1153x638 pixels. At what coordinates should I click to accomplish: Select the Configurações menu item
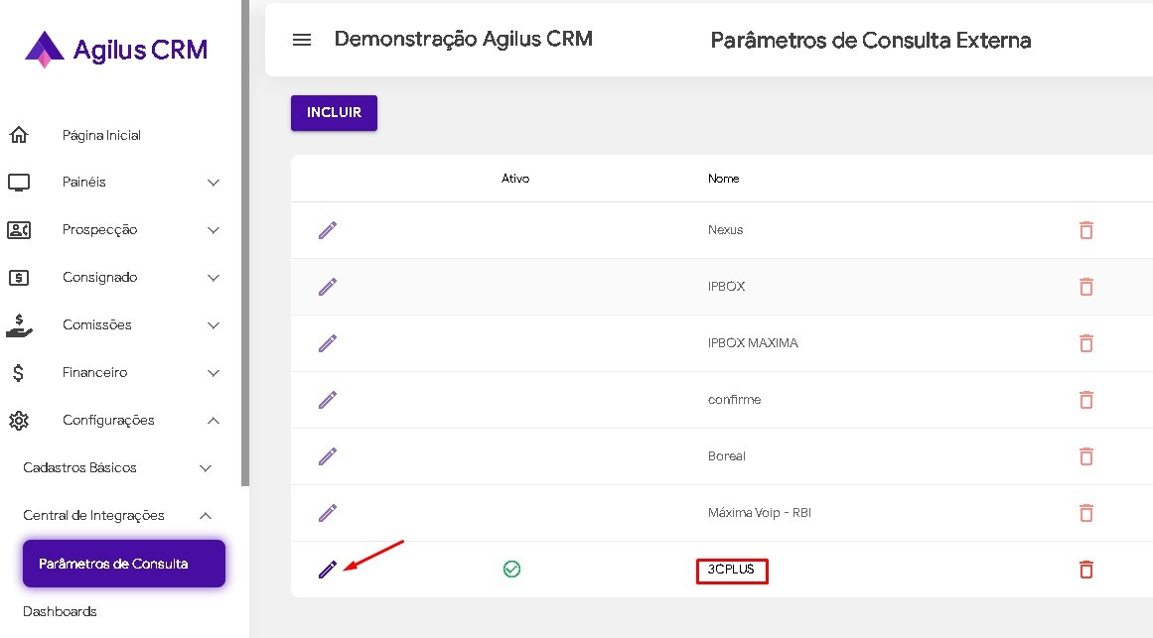point(108,421)
